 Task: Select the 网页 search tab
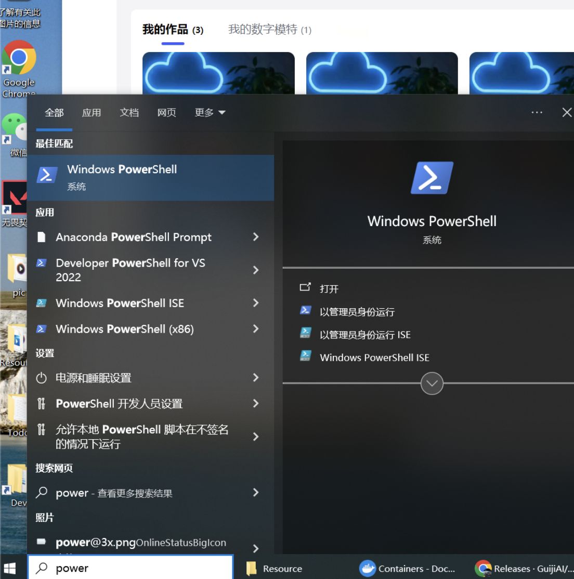[x=166, y=112]
